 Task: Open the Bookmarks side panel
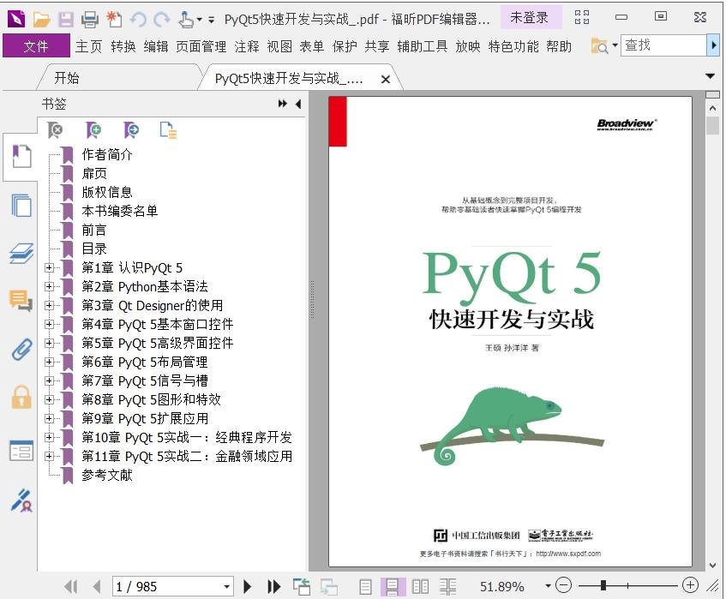(x=21, y=156)
